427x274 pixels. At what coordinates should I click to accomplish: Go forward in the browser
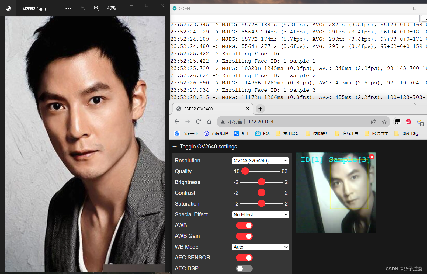tap(188, 122)
